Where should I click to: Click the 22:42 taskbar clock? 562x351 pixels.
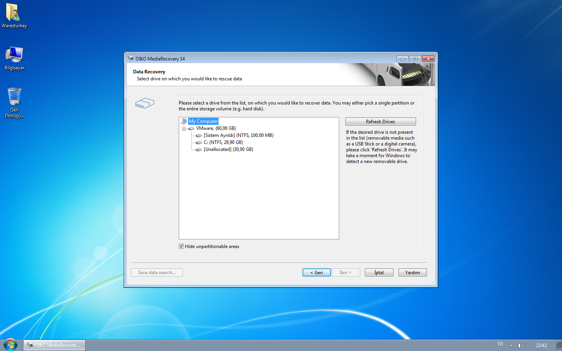[541, 345]
